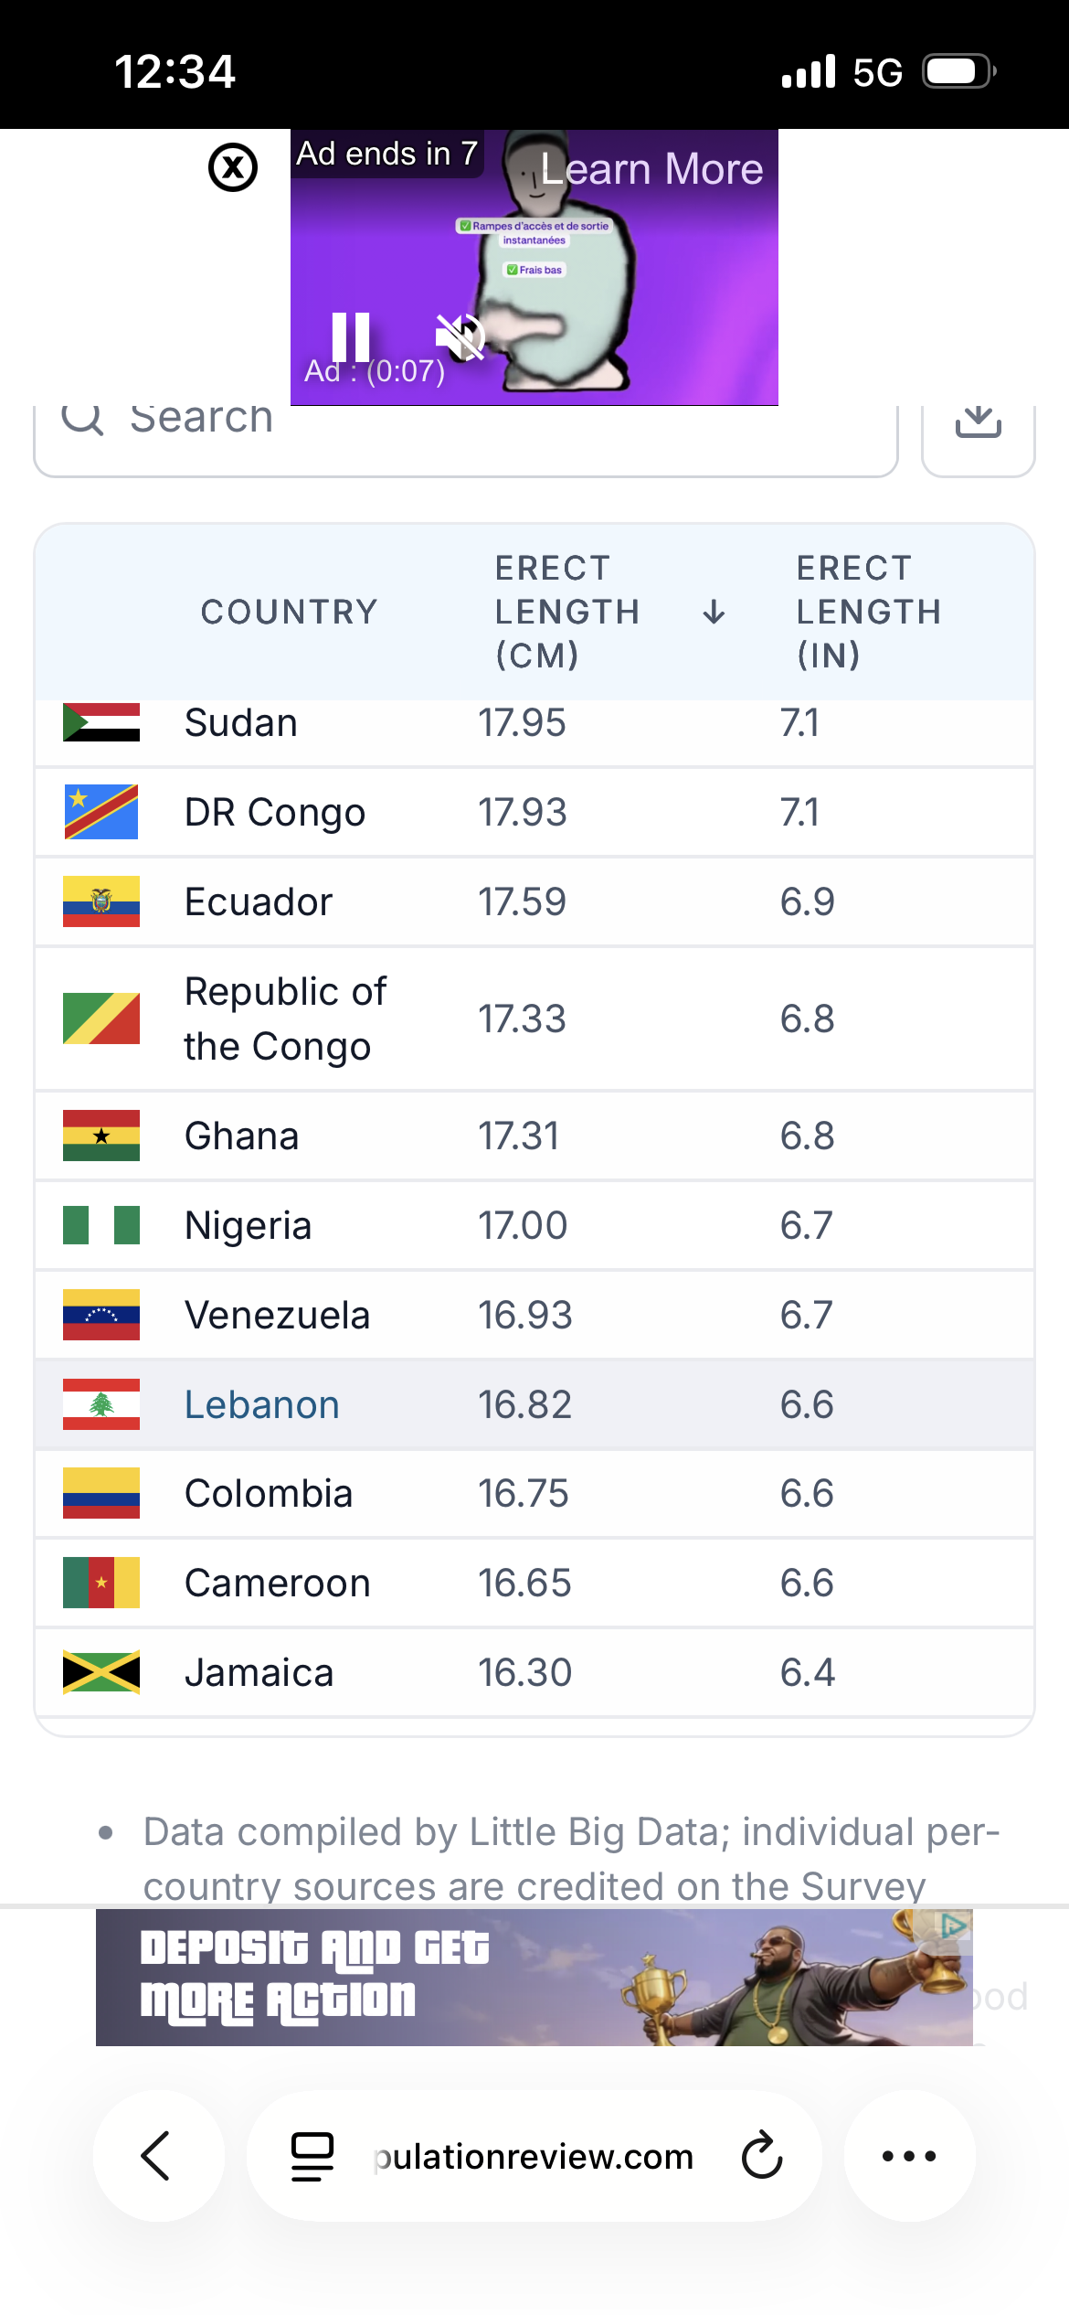
Task: Sort by Erect Length (IN) header
Action: pyautogui.click(x=868, y=612)
